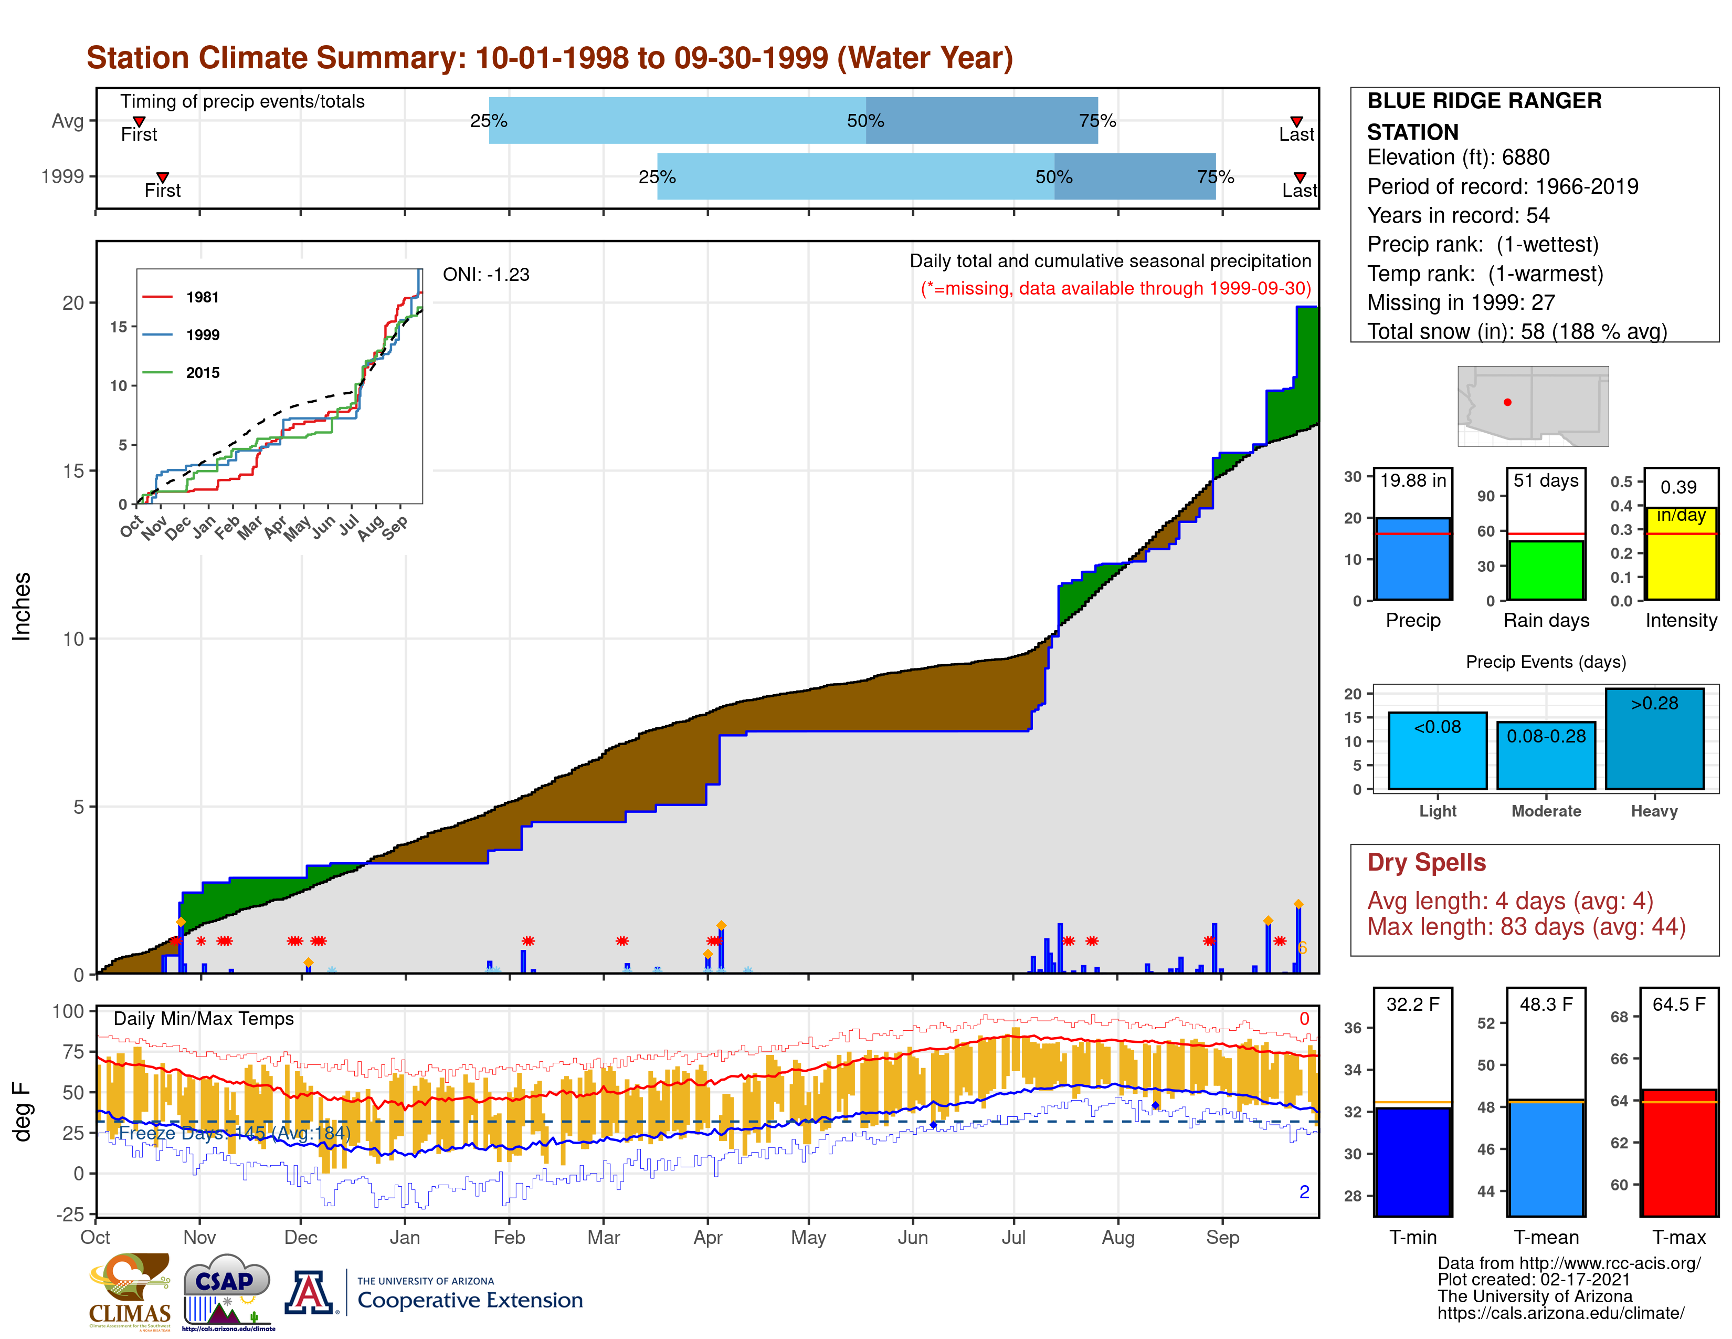Click the Avg Last red triangle marker
The image size is (1732, 1339).
pos(1296,121)
